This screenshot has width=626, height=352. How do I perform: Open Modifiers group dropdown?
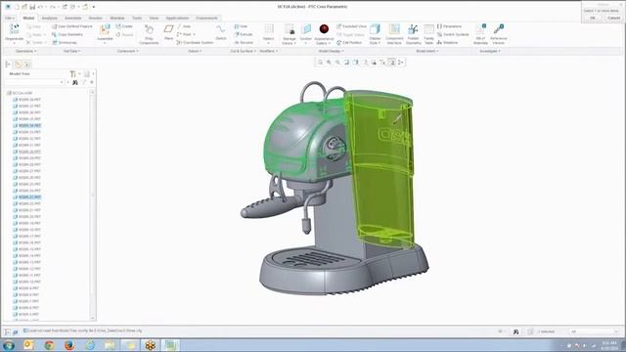coord(269,51)
